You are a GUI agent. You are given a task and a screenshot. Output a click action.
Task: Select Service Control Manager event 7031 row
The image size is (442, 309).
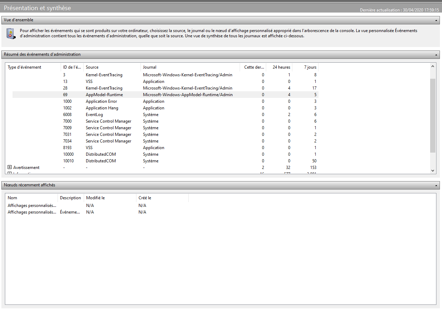click(165, 134)
